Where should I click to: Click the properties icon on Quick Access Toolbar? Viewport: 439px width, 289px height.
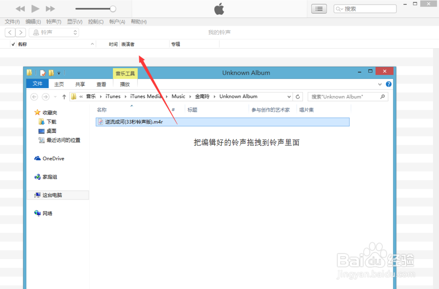42,73
